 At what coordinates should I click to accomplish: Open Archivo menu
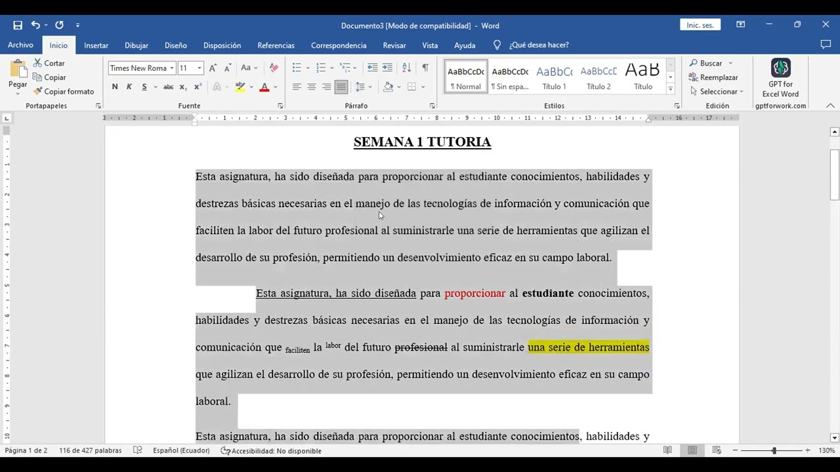tap(20, 45)
